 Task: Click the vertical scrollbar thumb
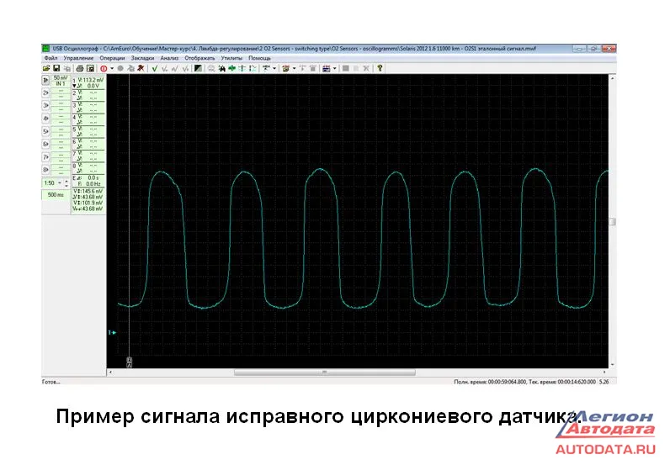612,222
